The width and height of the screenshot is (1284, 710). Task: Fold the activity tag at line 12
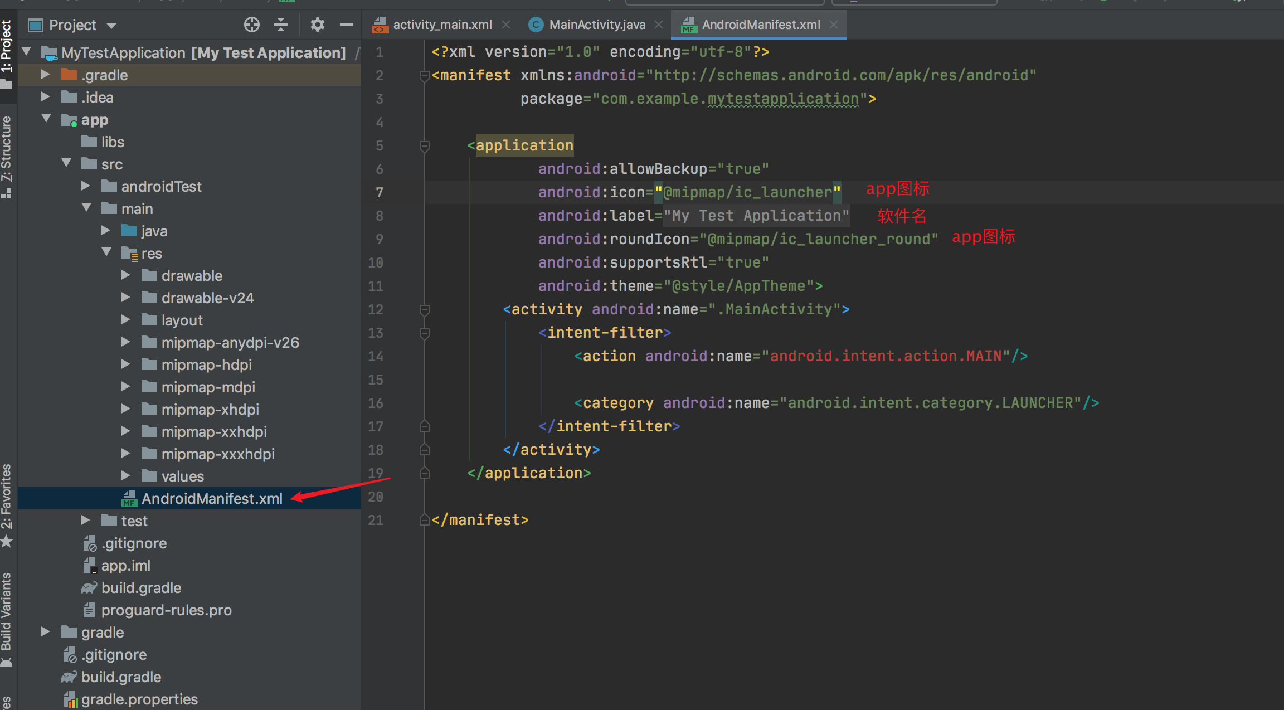point(424,309)
